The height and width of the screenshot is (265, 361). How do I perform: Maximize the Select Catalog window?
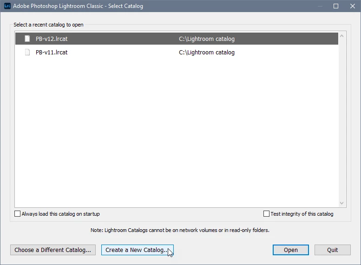coord(336,6)
